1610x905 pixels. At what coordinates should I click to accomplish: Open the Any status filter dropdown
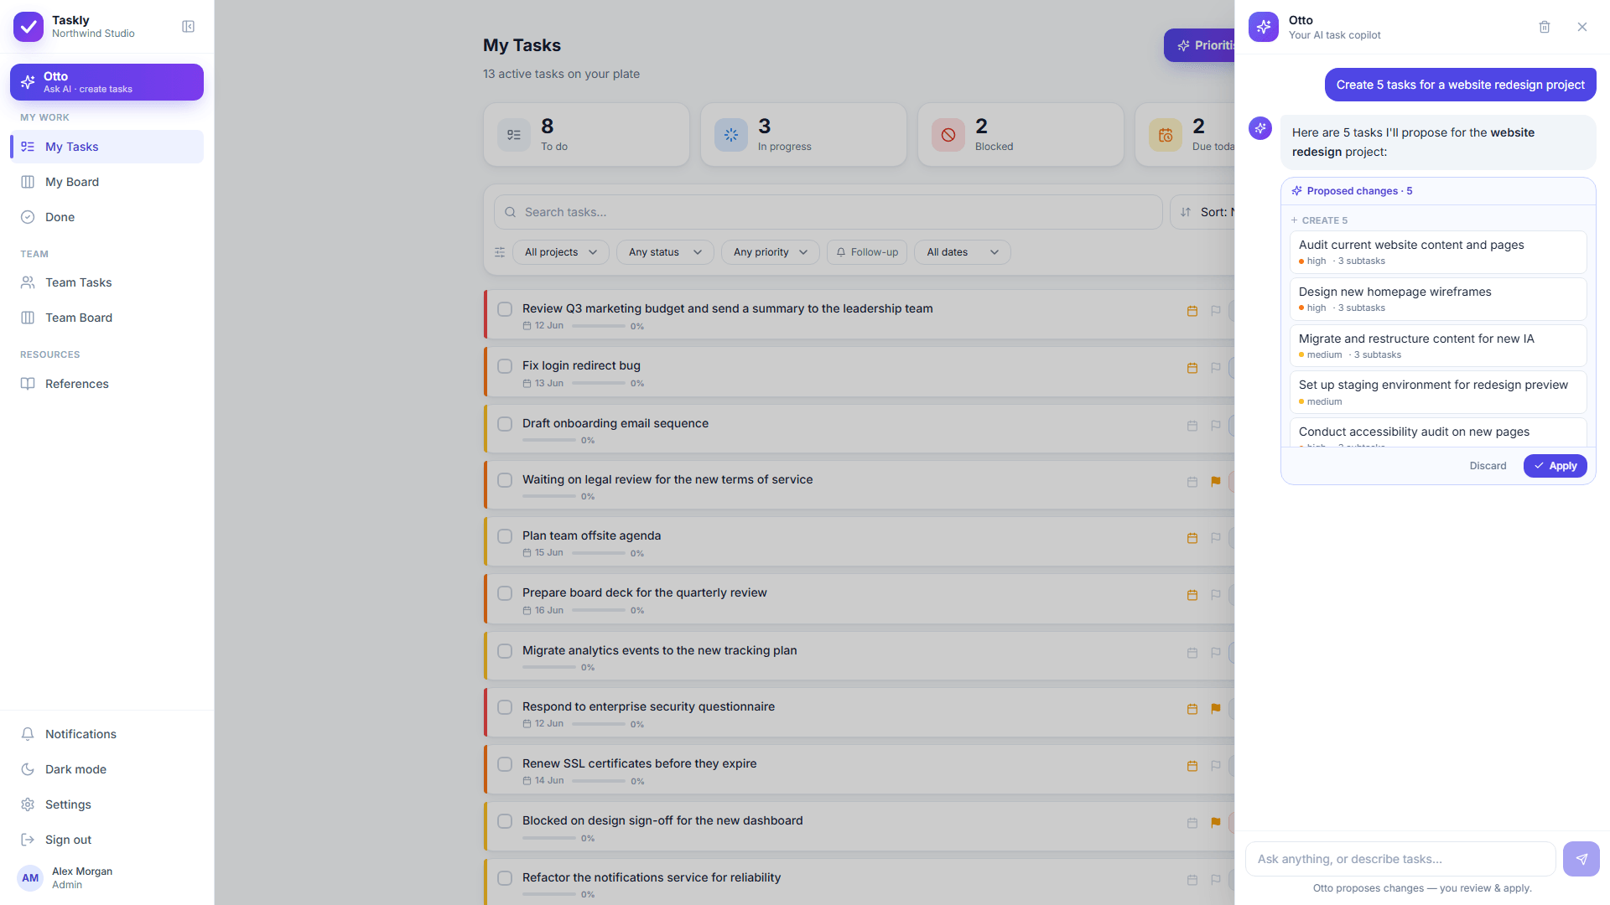[665, 252]
